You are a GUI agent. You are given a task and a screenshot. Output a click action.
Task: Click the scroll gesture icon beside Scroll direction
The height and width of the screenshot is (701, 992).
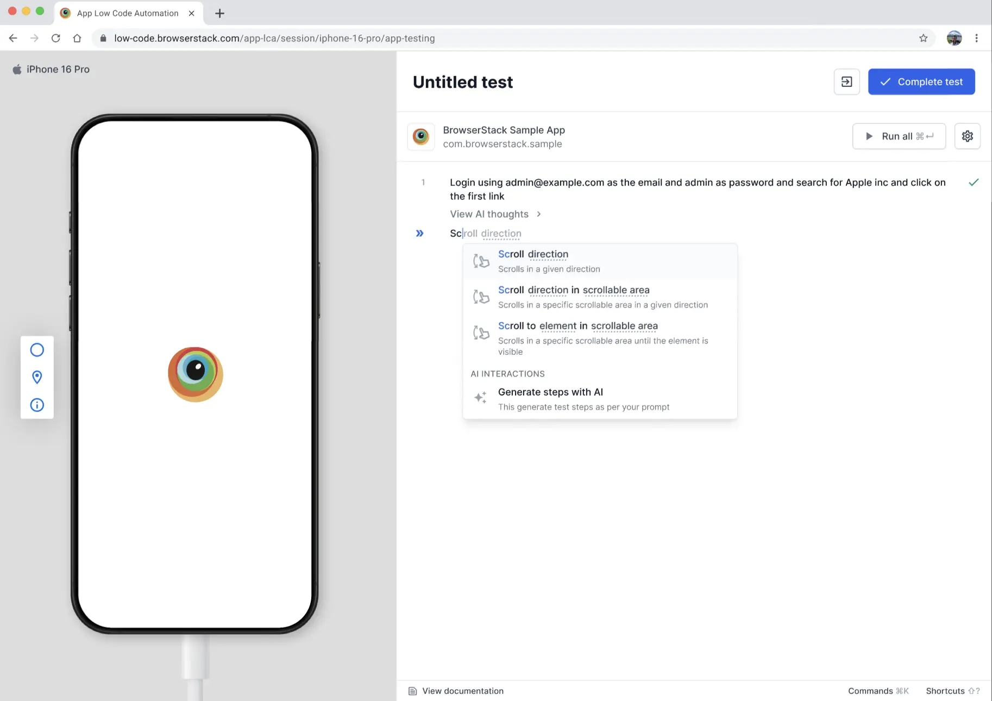(481, 261)
